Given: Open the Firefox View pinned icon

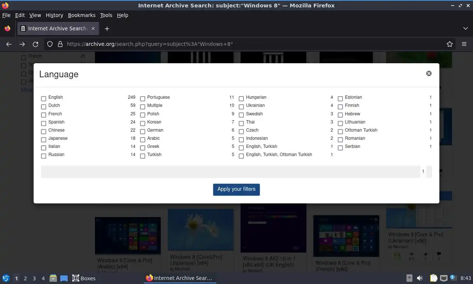Looking at the screenshot, I should tap(7, 28).
